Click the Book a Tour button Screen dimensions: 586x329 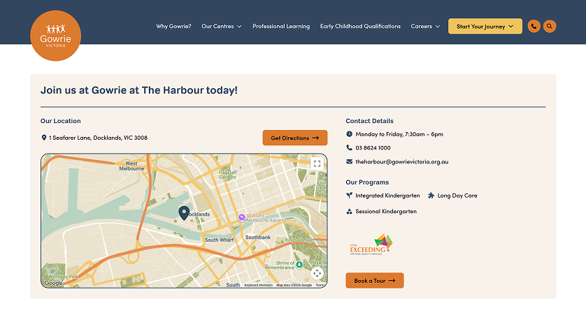tap(375, 280)
